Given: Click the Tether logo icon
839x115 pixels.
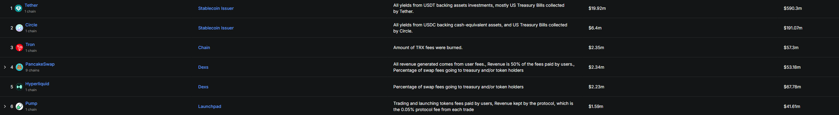Looking at the screenshot, I should tap(18, 9).
